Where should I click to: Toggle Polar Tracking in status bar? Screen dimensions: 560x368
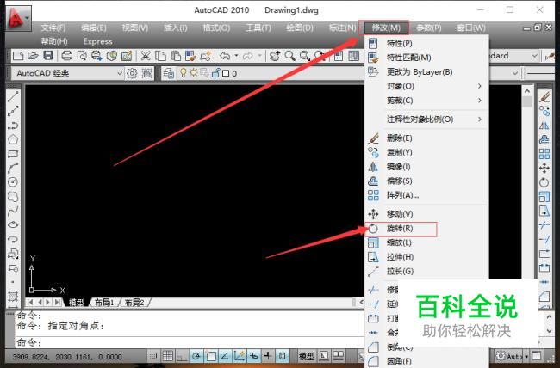(196, 356)
